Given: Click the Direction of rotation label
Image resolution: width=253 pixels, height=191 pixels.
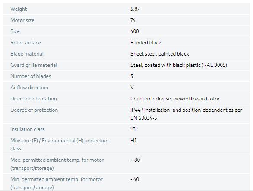Looking at the screenshot, I should [x=34, y=99].
